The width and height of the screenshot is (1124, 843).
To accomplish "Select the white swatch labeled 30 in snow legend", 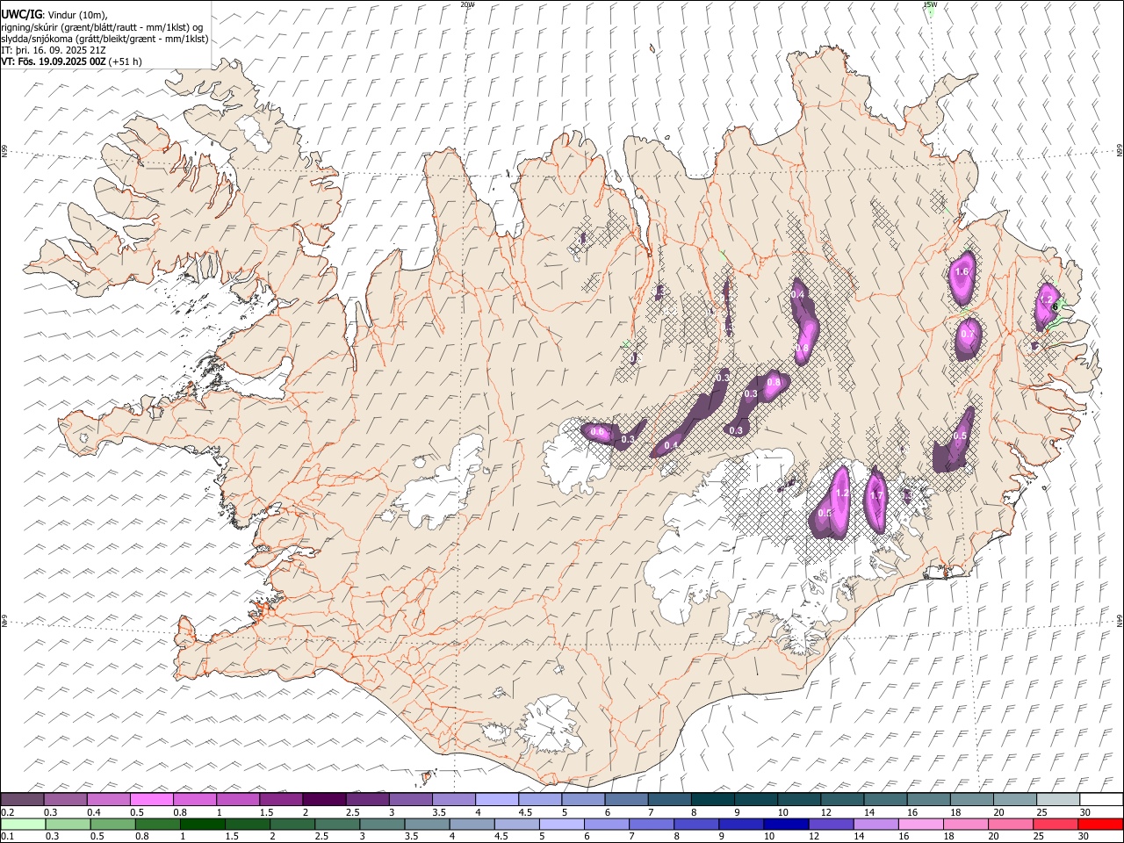I will 1101,799.
